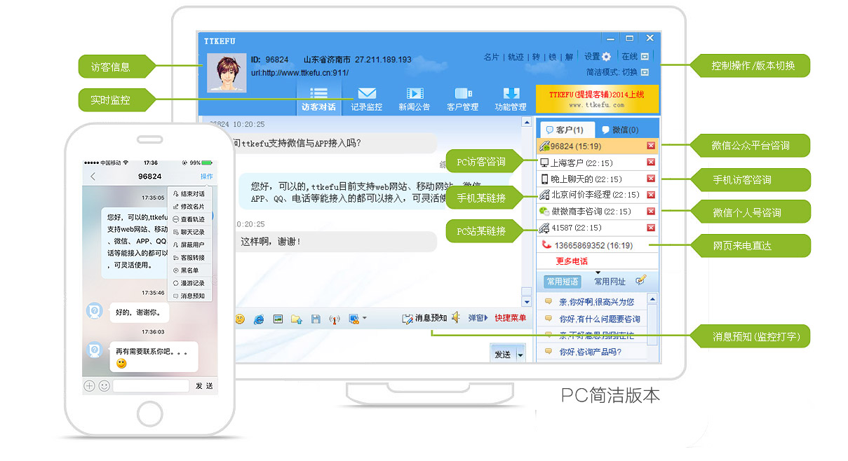Click the 锁 lock link
Viewport: 848px width, 461px height.
553,57
